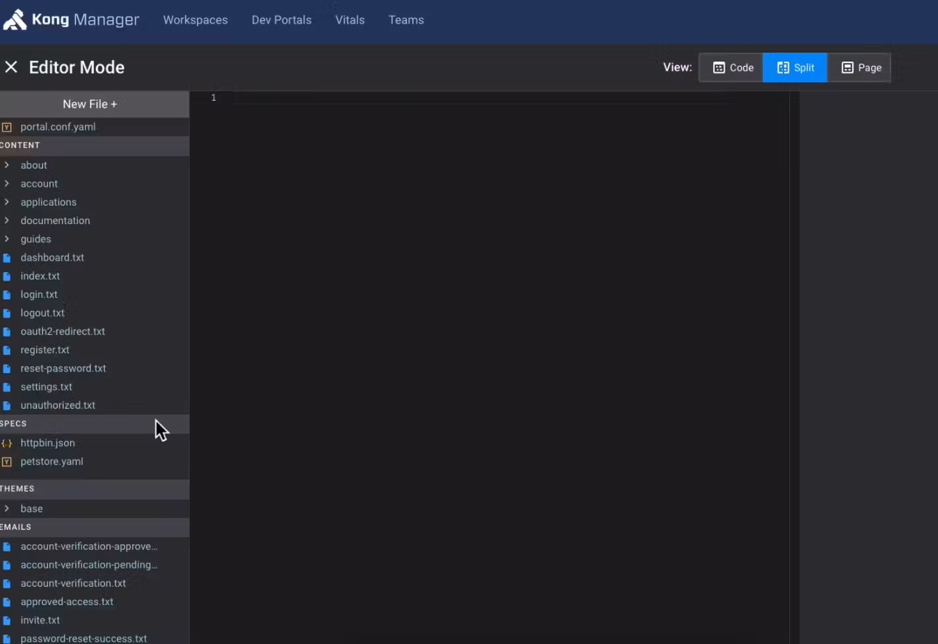938x644 pixels.
Task: Click the petstore.yaml spec file icon
Action: tap(7, 461)
